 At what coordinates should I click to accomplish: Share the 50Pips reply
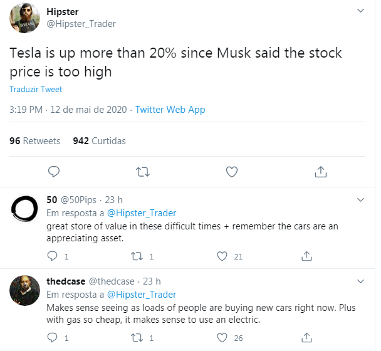tap(307, 256)
